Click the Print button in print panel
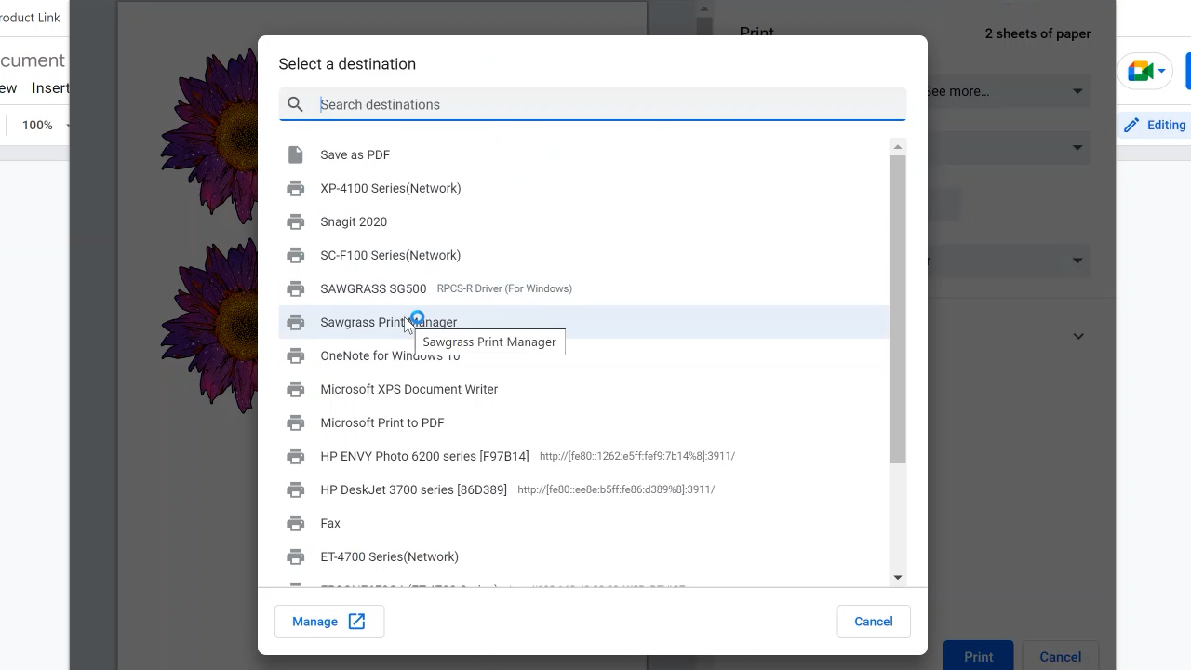The height and width of the screenshot is (670, 1191). (x=978, y=656)
